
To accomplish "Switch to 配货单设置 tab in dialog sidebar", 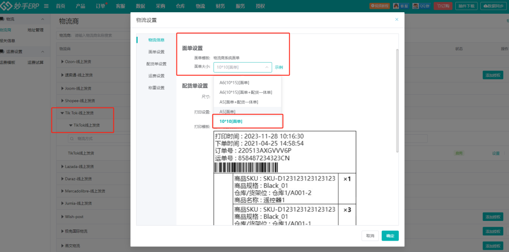I will [156, 64].
